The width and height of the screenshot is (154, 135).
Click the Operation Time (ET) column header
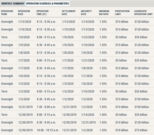coord(42,13)
